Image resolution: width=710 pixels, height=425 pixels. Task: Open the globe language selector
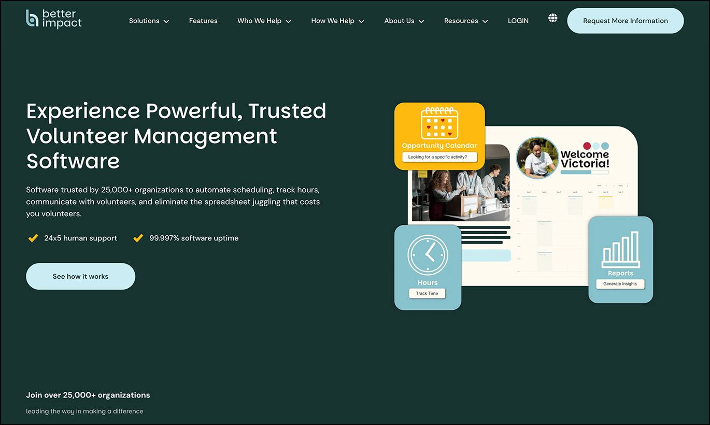pos(553,18)
